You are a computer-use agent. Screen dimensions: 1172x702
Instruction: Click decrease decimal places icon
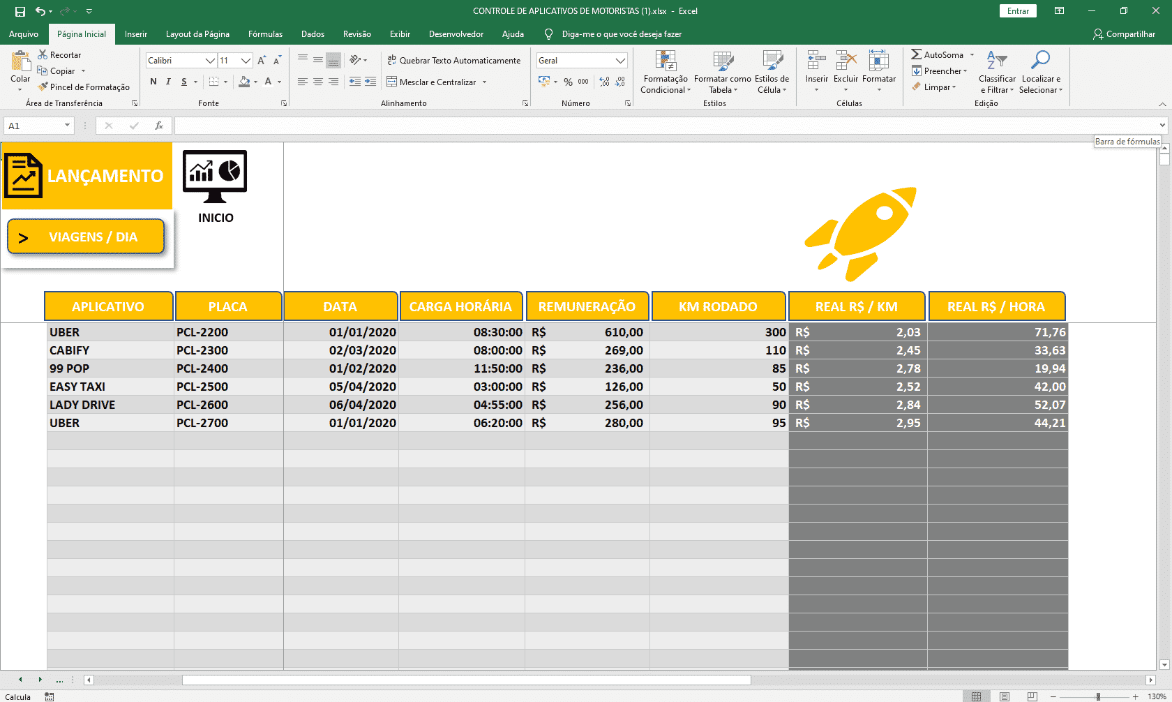click(620, 82)
